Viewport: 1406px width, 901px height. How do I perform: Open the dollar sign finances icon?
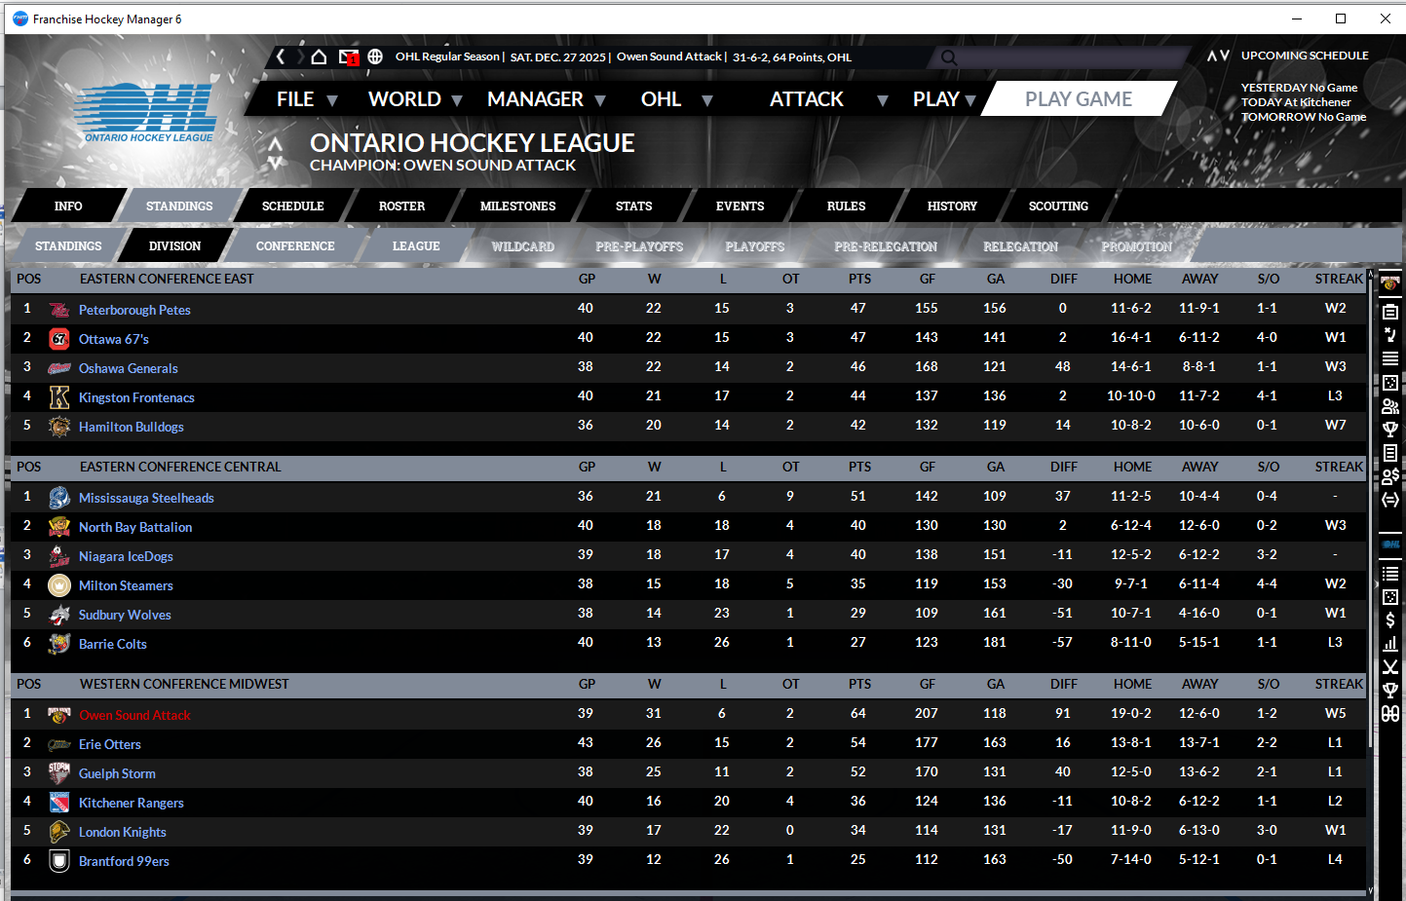[1390, 619]
